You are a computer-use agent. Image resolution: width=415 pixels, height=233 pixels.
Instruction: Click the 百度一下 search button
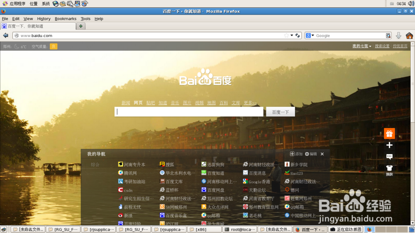click(x=280, y=112)
